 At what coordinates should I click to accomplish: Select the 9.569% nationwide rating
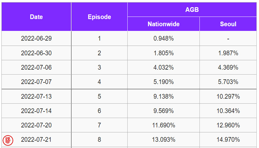164,111
